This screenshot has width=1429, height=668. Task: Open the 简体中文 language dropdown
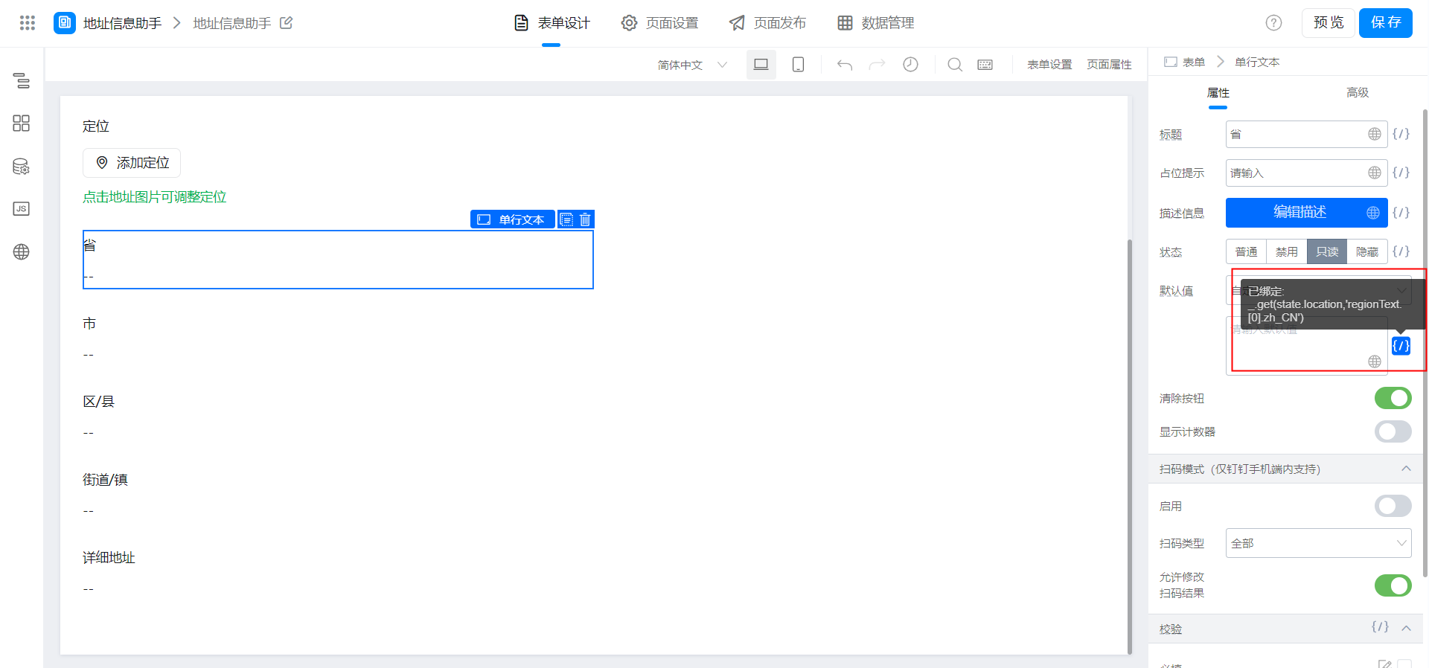(692, 65)
